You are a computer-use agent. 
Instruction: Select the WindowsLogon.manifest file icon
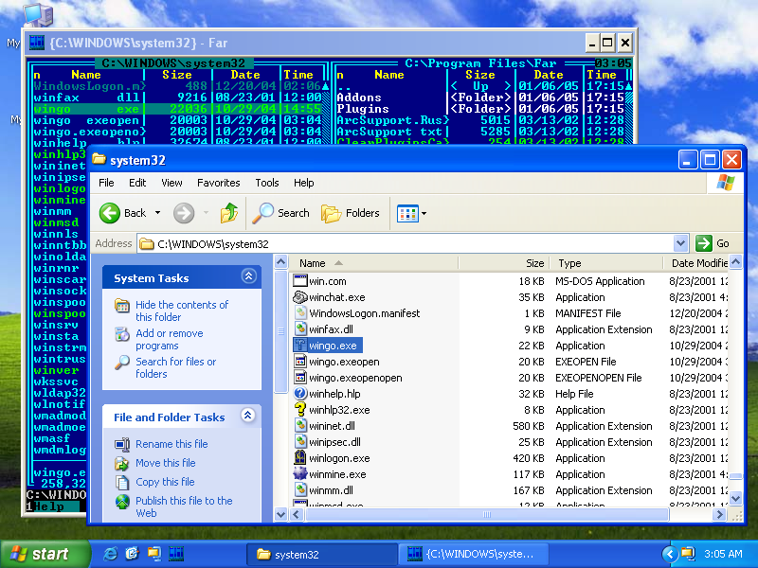pyautogui.click(x=300, y=313)
